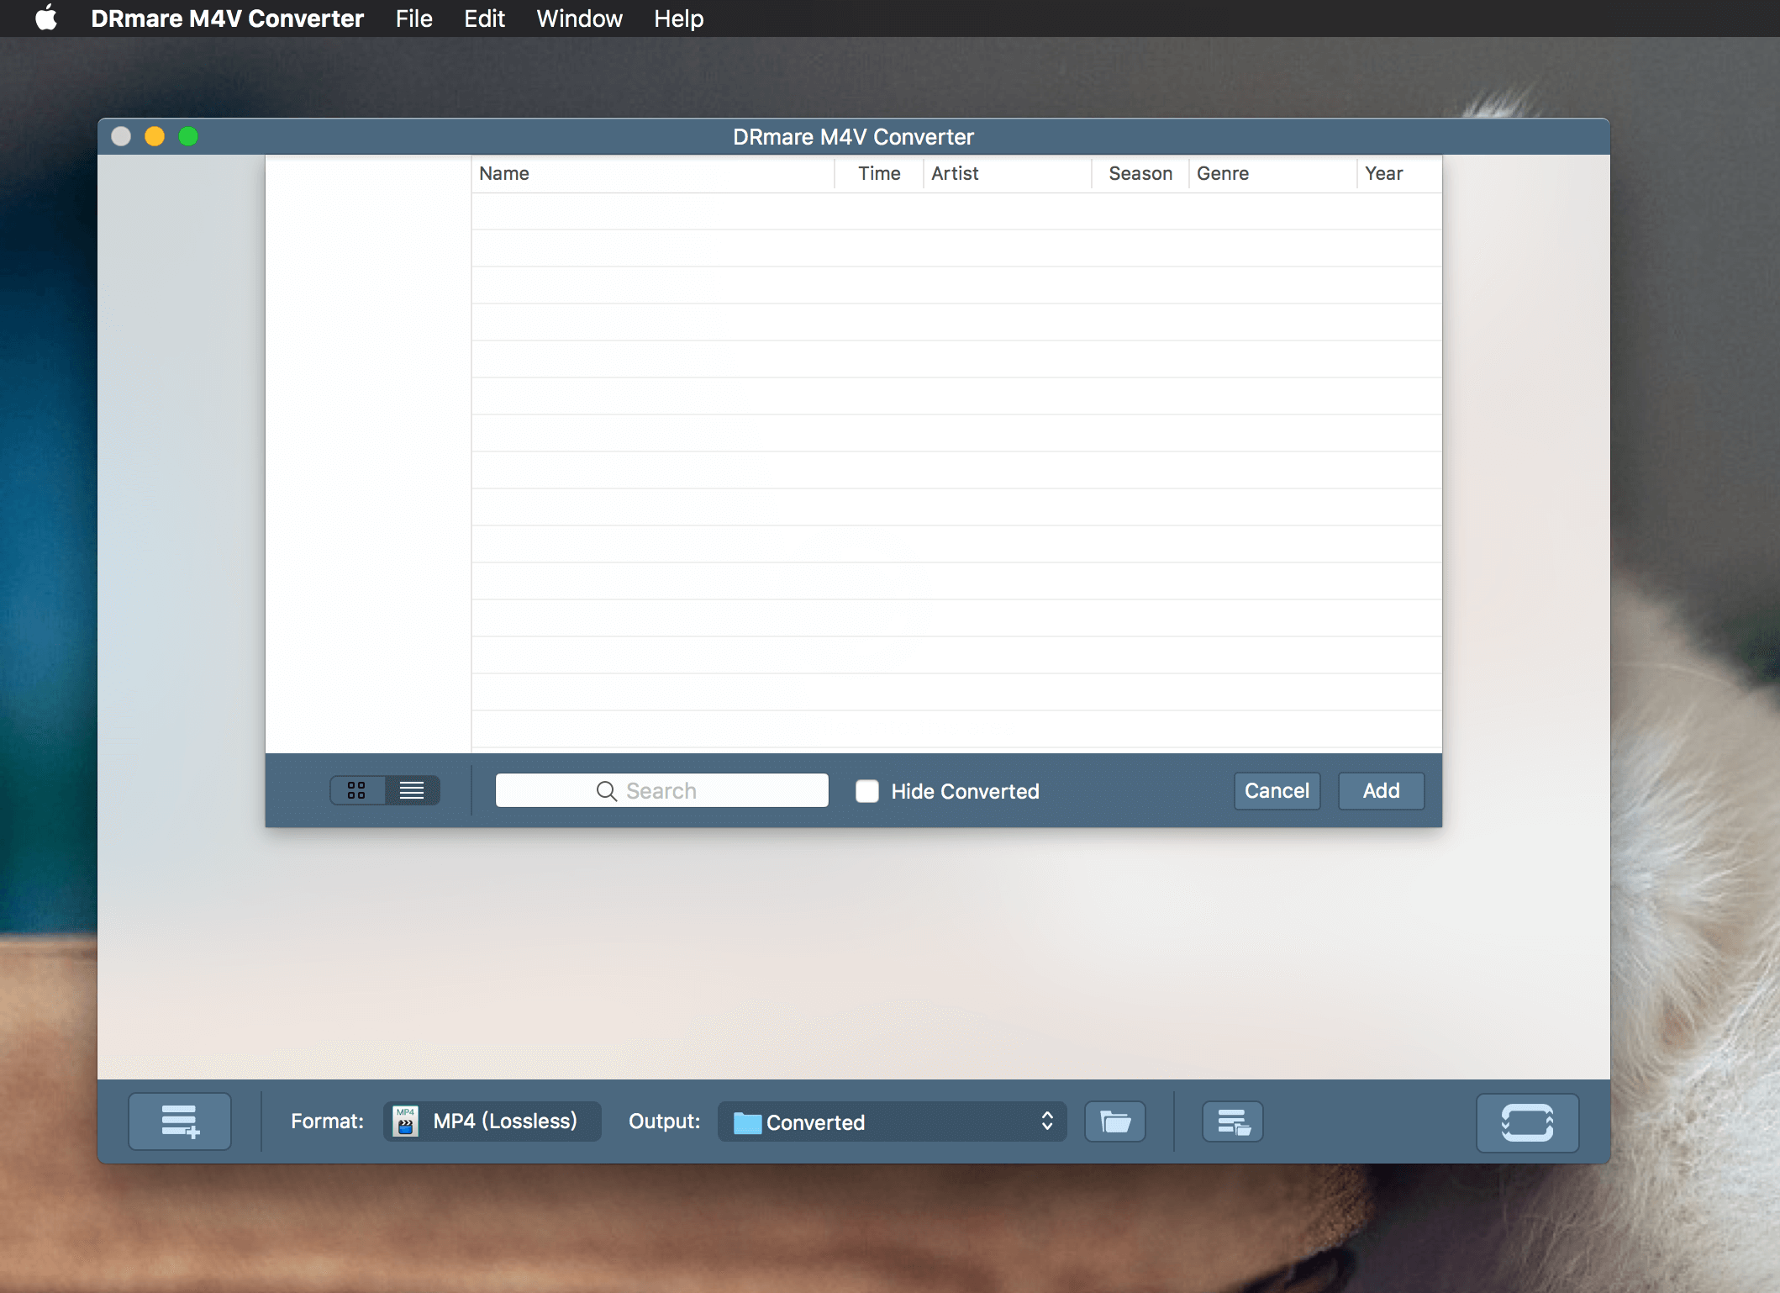Image resolution: width=1780 pixels, height=1293 pixels.
Task: Sort by the Year column header
Action: [1399, 174]
